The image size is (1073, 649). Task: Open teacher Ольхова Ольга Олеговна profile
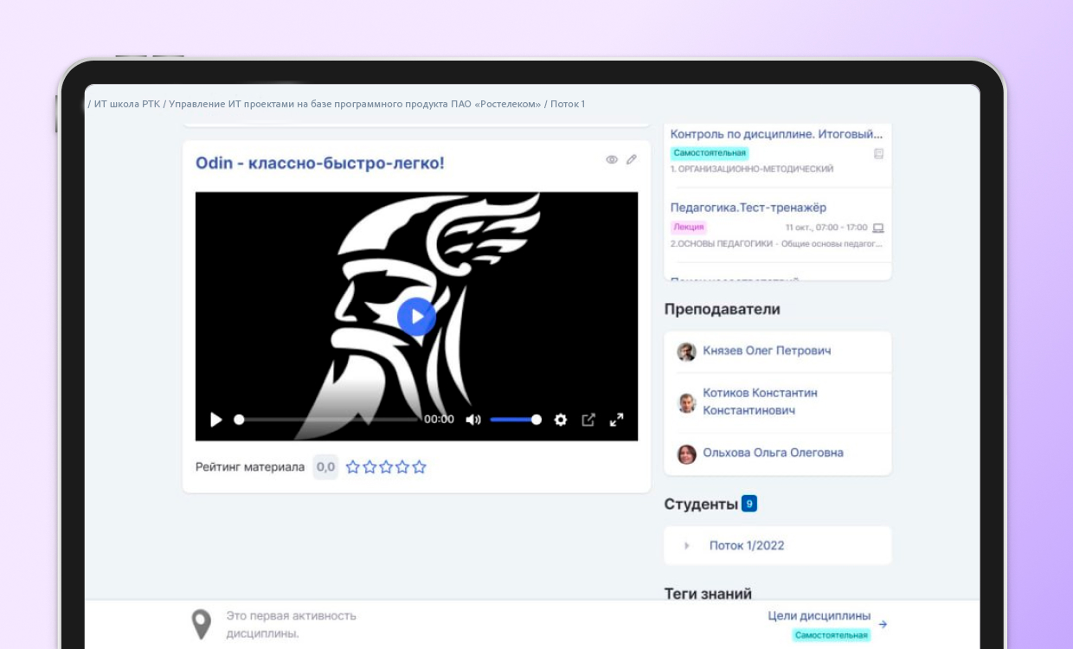click(773, 453)
